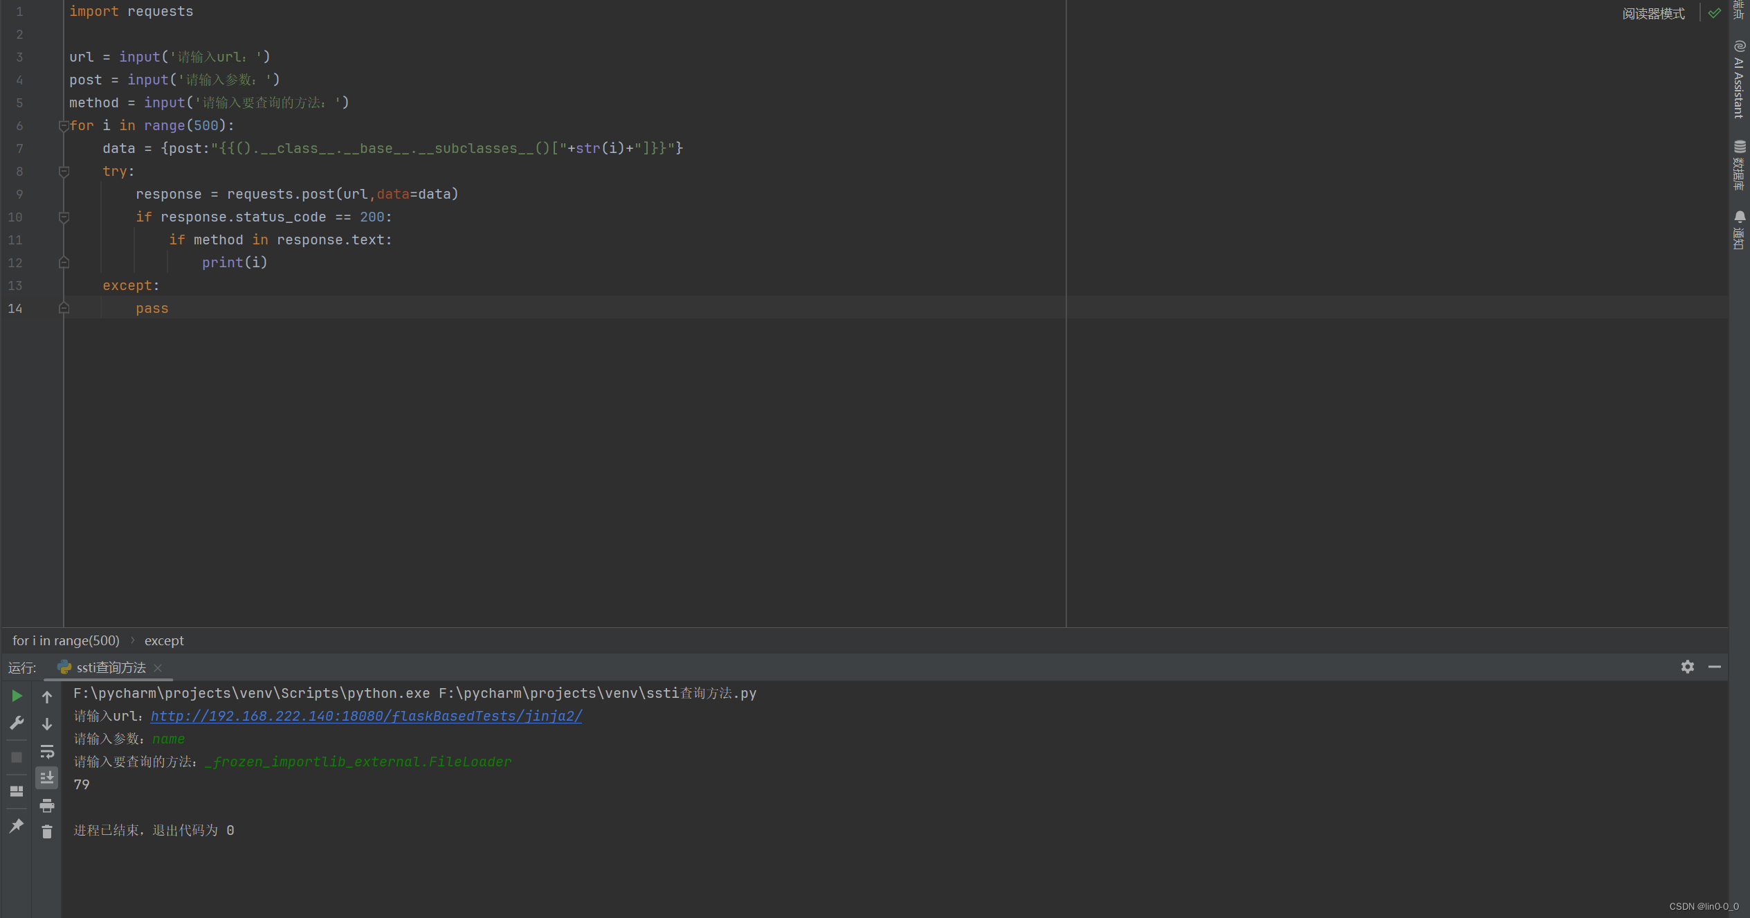Click the print console output icon
The image size is (1750, 918).
(47, 805)
